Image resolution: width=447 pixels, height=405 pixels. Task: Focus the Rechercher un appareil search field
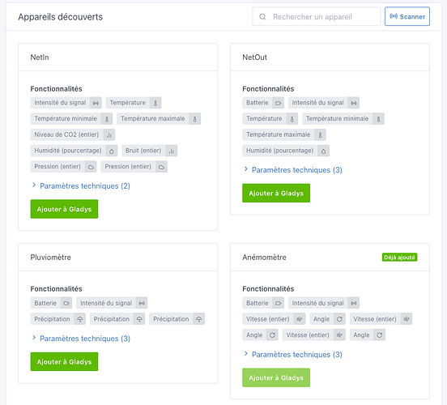click(317, 16)
